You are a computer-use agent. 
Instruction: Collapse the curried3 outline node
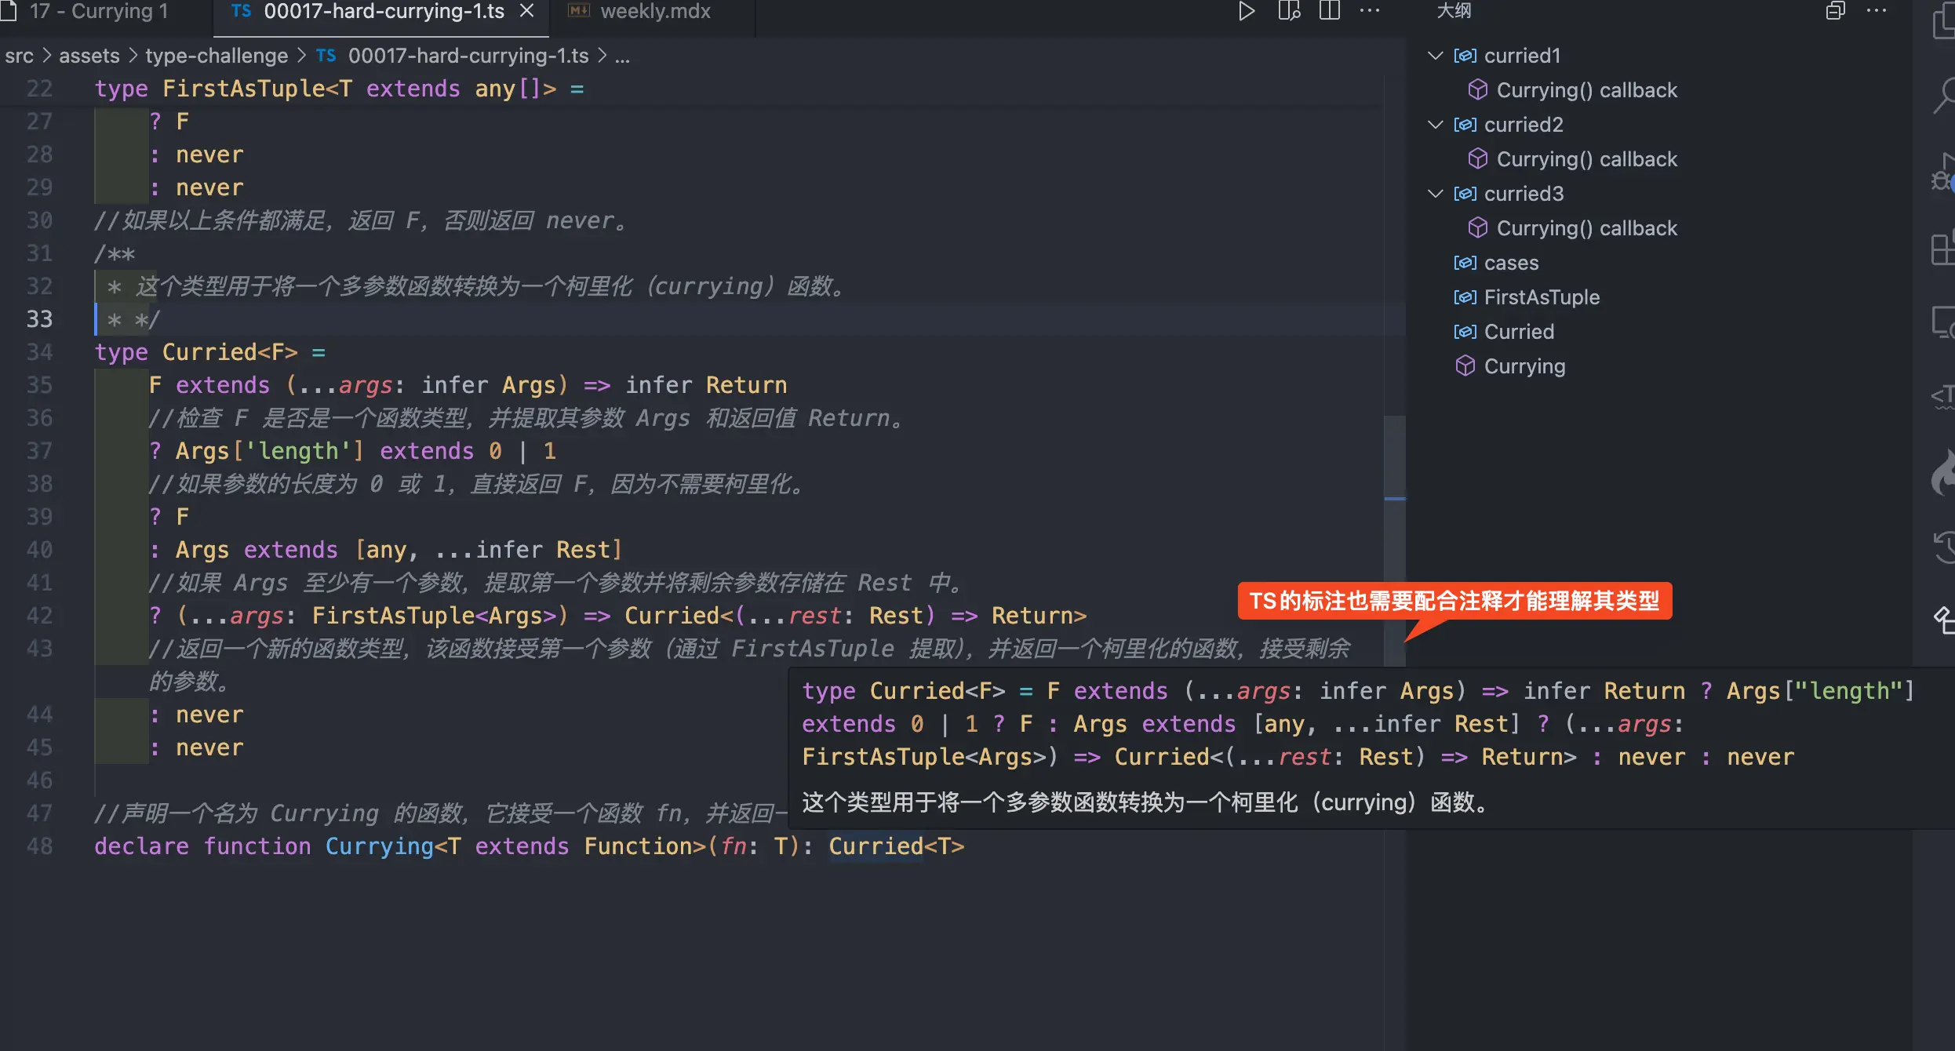click(x=1435, y=194)
